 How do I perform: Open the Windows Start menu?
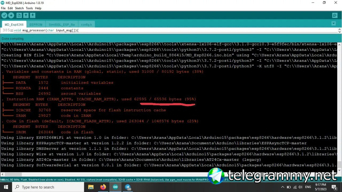[6, 187]
